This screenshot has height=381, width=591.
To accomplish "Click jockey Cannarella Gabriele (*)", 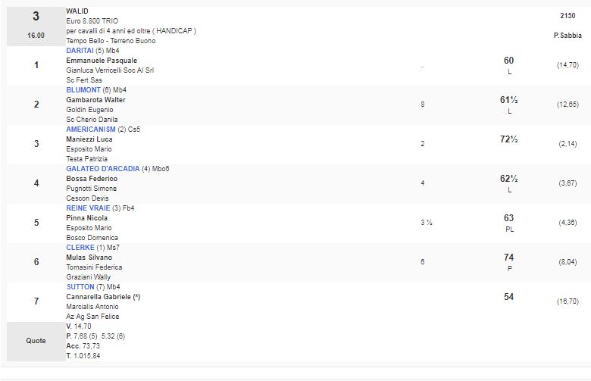I will pyautogui.click(x=103, y=297).
